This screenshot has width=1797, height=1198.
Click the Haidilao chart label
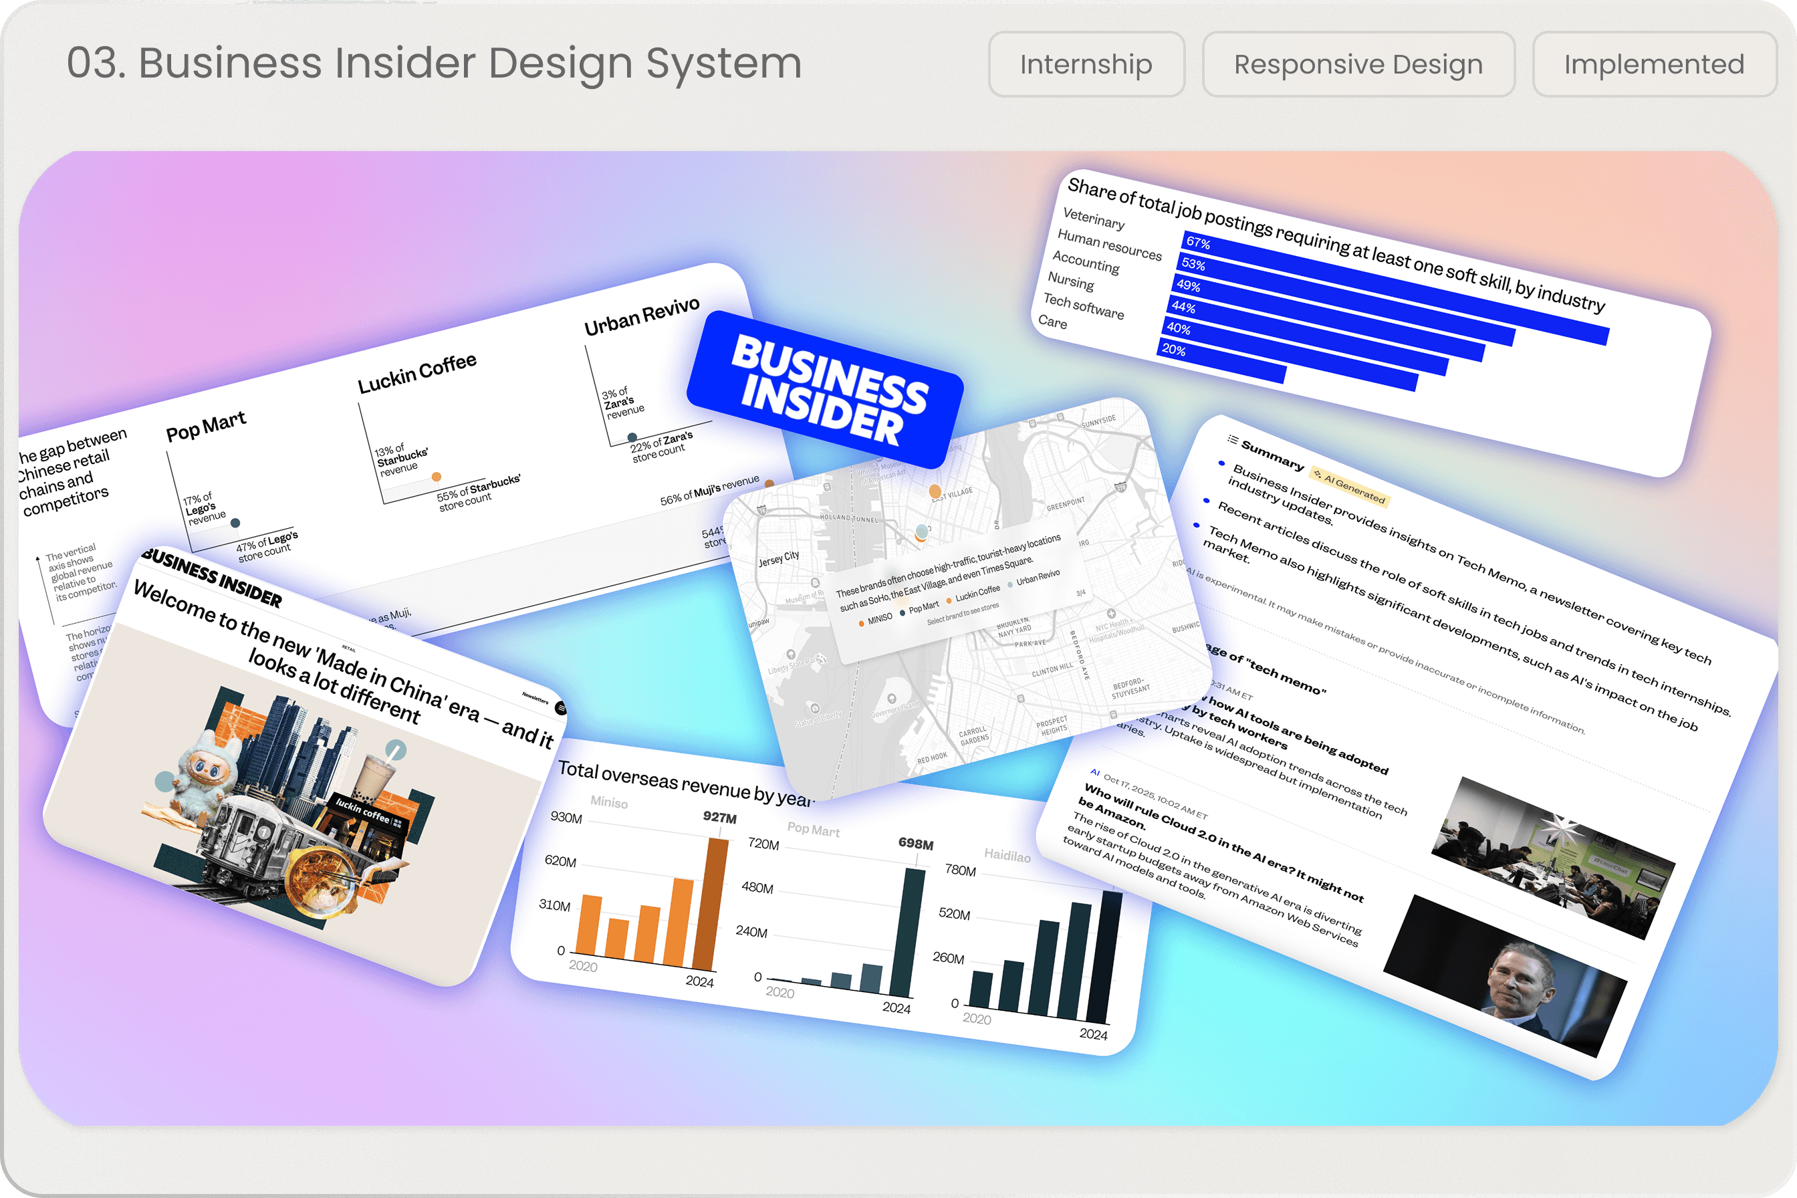pyautogui.click(x=1007, y=855)
